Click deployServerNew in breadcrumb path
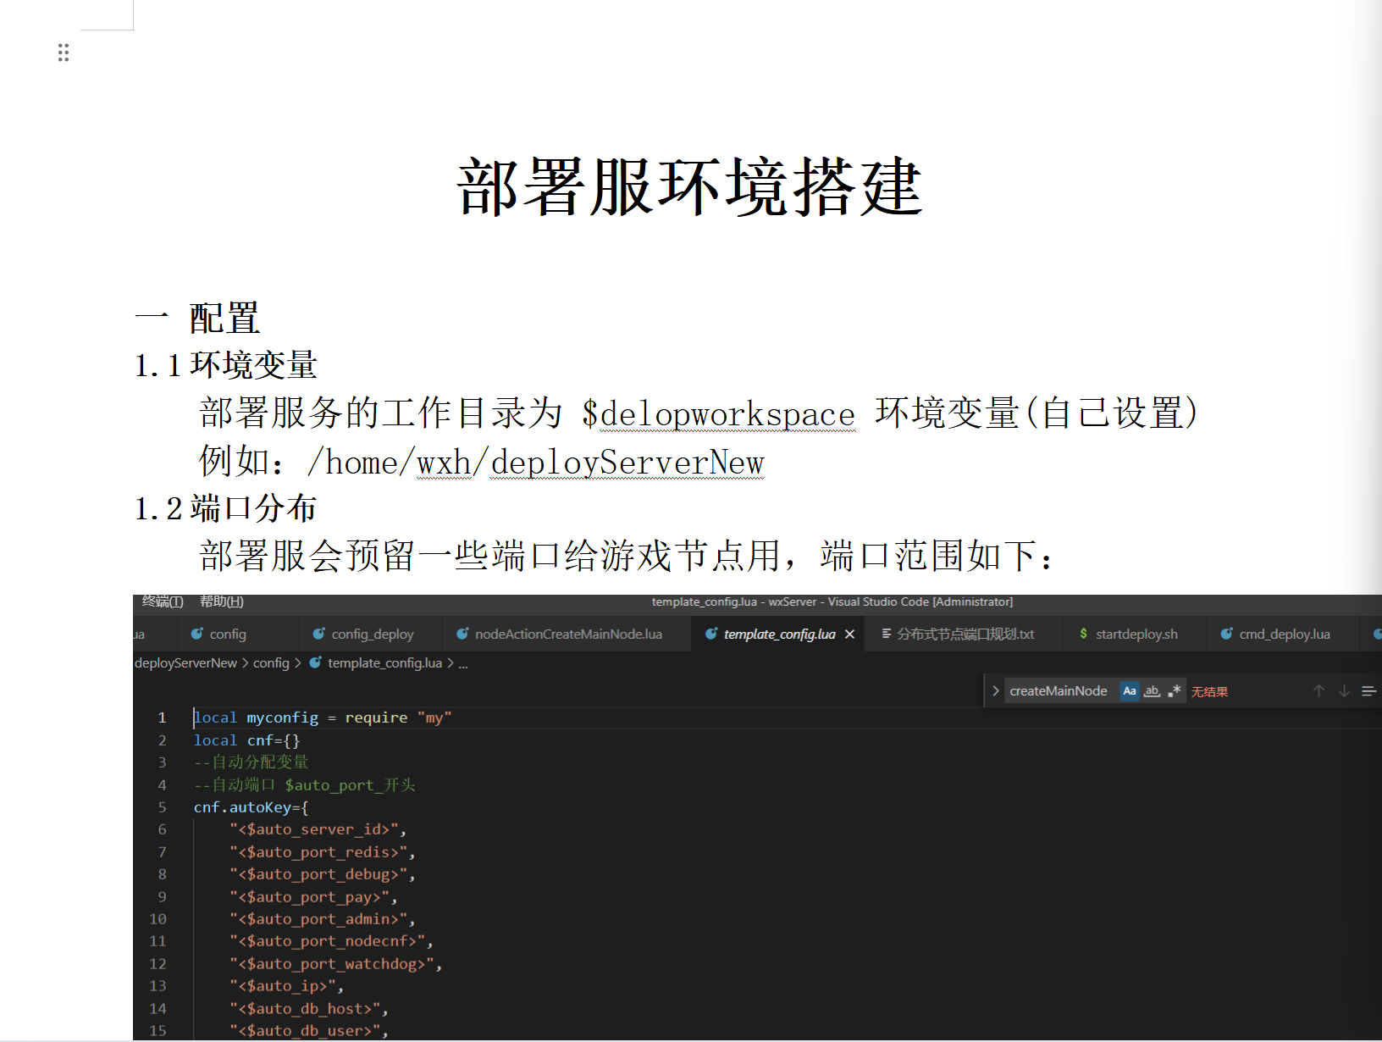 click(185, 662)
